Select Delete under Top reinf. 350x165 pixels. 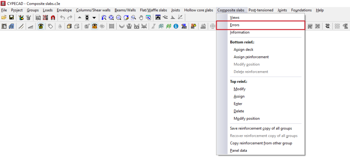pos(260,111)
